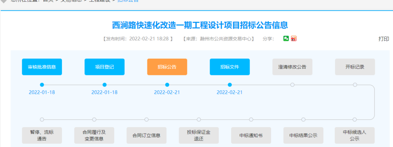Screen dimensions: 393x147
Task: Click timeline dot under 招标文件
Action: pyautogui.click(x=230, y=85)
